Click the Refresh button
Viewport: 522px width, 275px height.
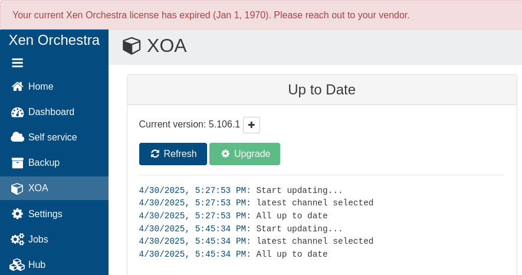click(x=173, y=154)
